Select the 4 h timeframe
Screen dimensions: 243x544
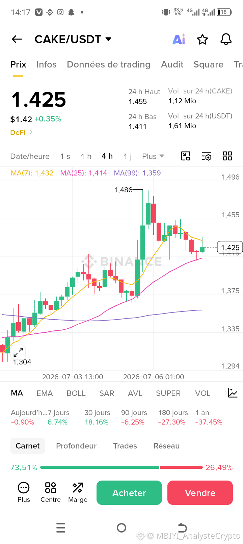[107, 156]
